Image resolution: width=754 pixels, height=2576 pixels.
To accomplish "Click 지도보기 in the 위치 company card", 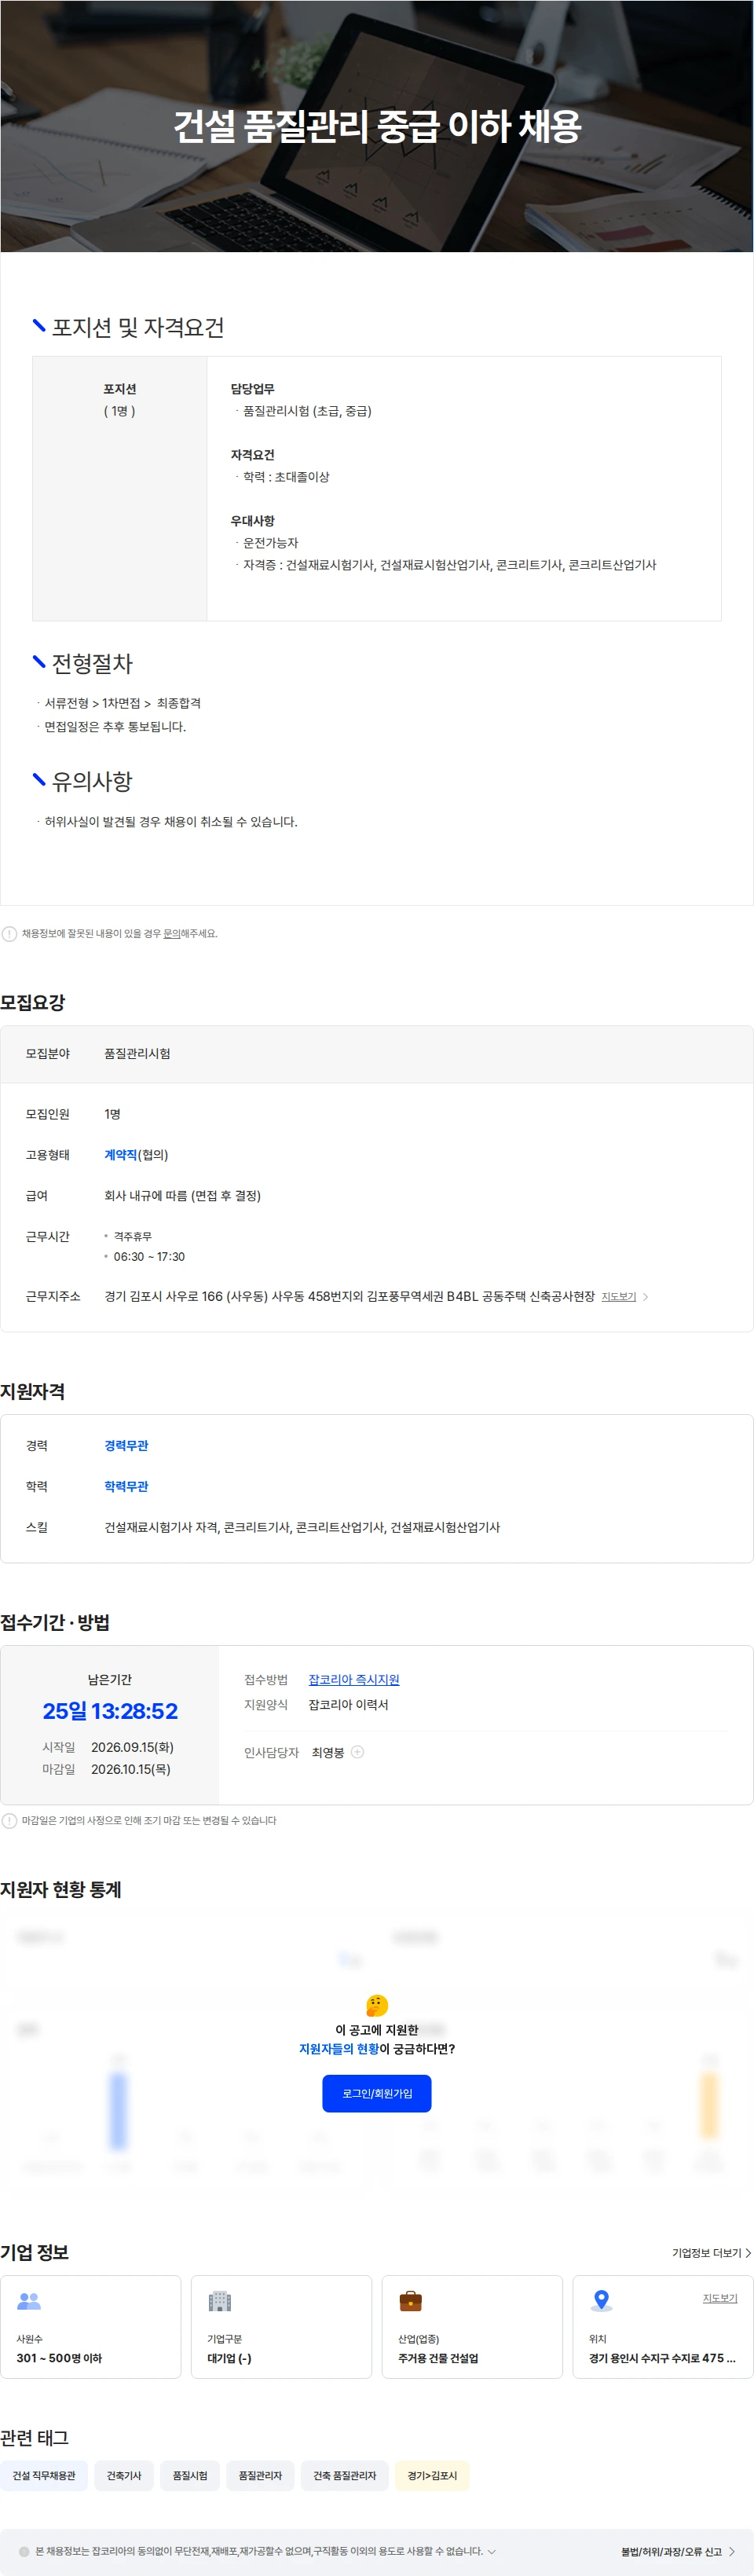I will [x=719, y=2298].
